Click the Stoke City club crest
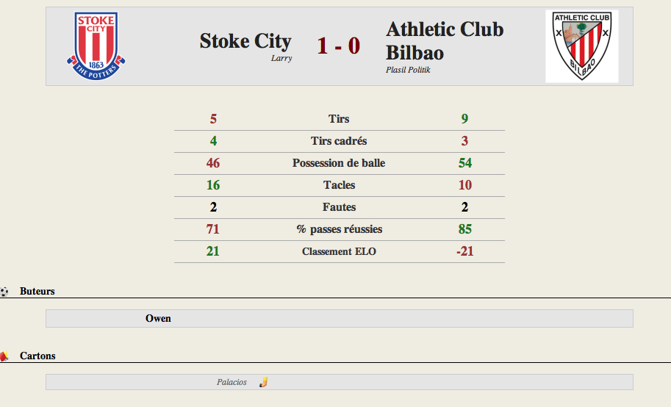Screen dimensions: 671x407 pos(96,46)
